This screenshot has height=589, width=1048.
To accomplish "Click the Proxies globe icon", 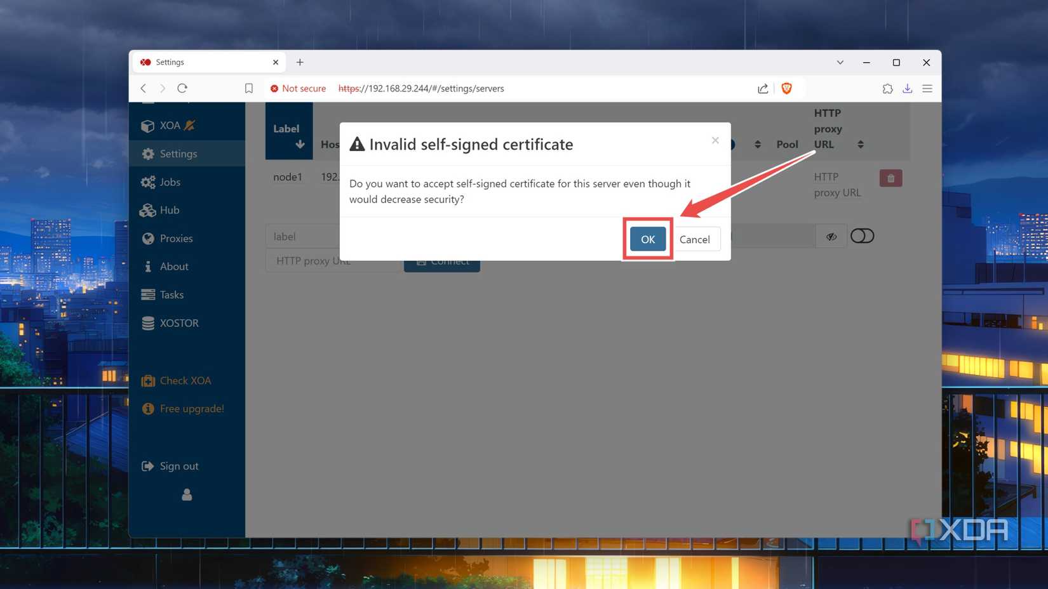I will click(148, 239).
